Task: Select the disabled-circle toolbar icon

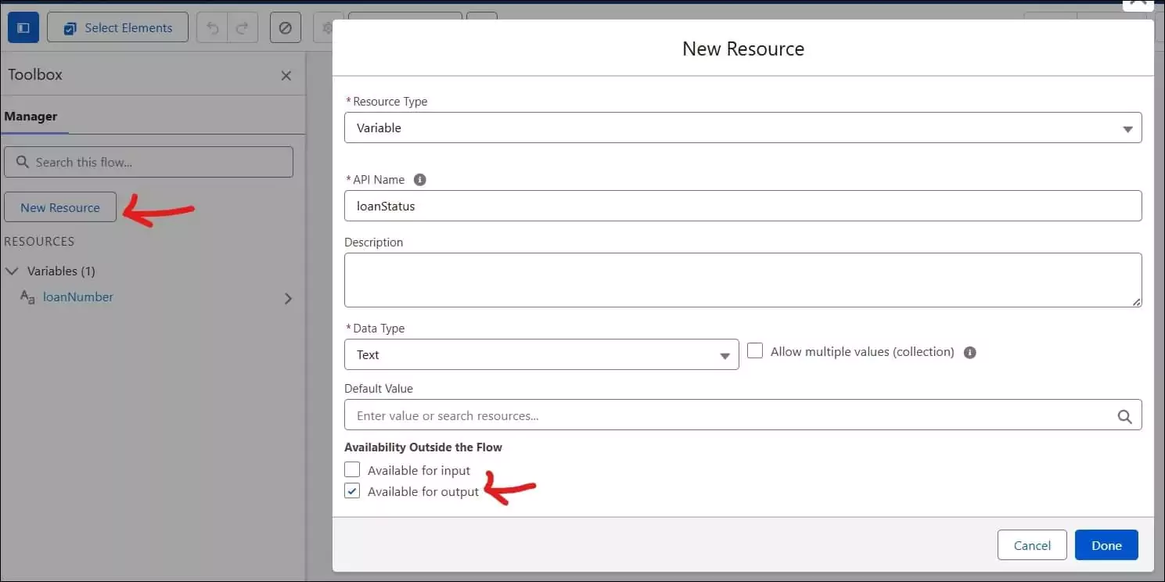Action: tap(285, 27)
